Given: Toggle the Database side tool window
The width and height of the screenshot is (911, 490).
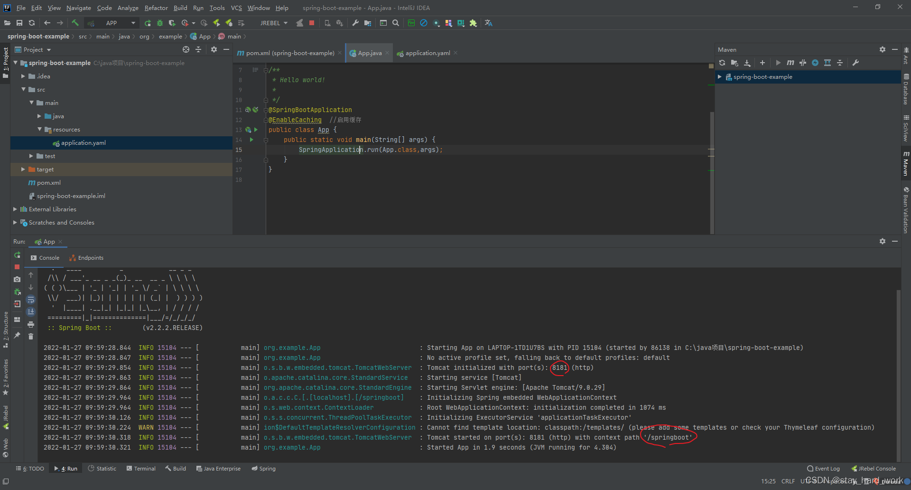Looking at the screenshot, I should coord(906,90).
